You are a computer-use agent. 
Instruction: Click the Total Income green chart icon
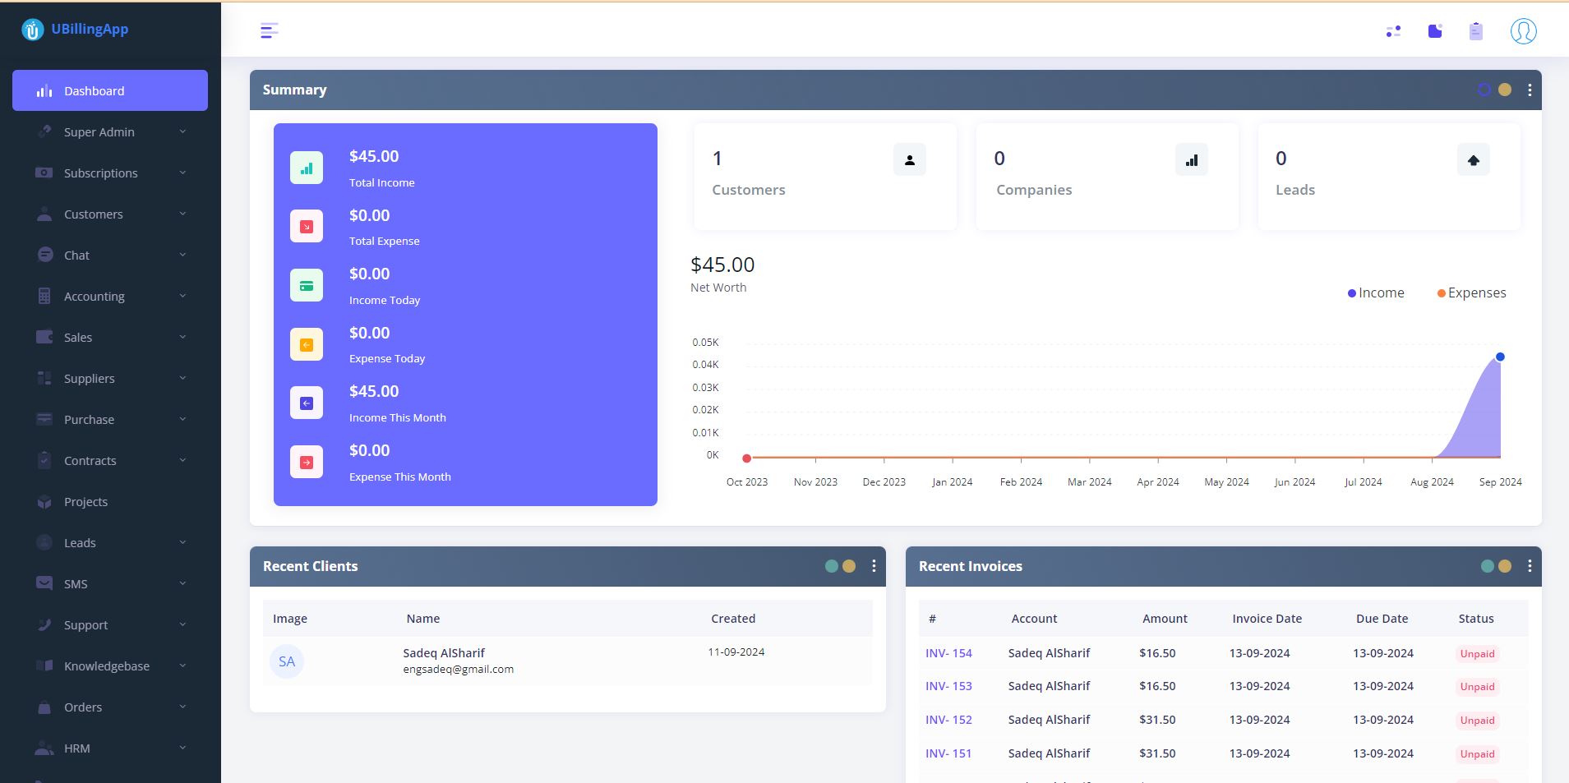point(307,168)
